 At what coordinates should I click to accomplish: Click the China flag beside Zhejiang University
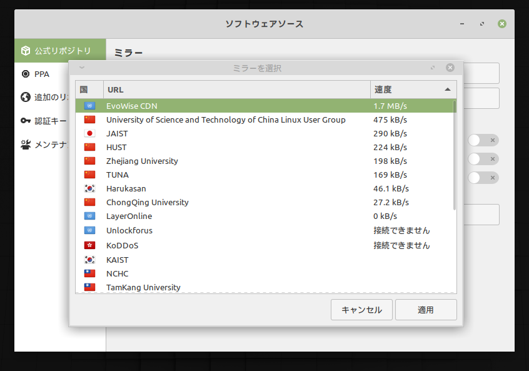tap(90, 161)
